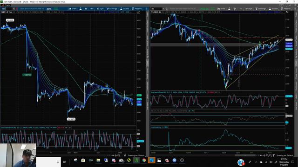Open Drawings dropdown on right /ES chart
298x167 pixels.
261,9
